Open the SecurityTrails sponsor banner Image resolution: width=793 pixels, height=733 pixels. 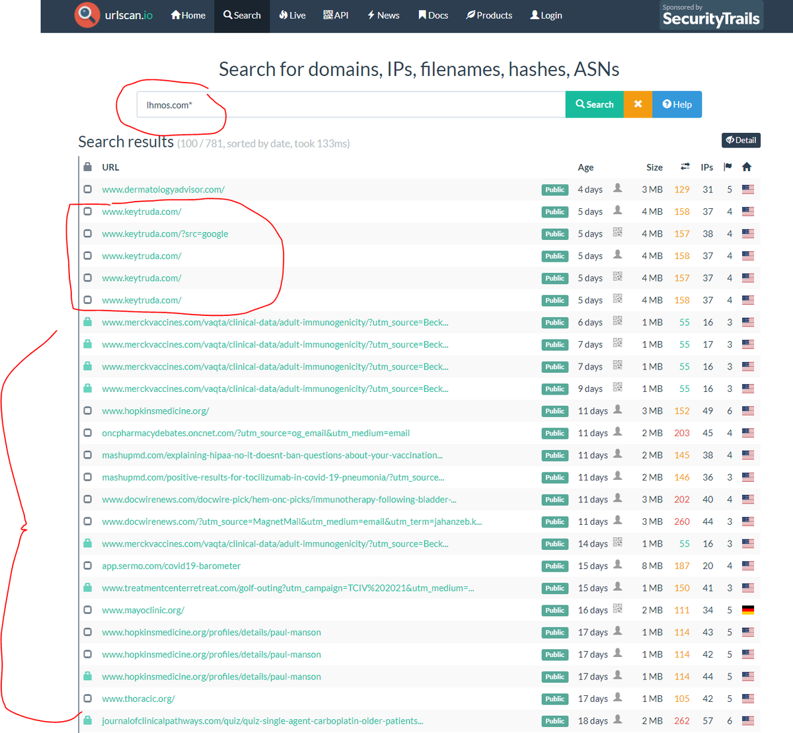coord(711,15)
